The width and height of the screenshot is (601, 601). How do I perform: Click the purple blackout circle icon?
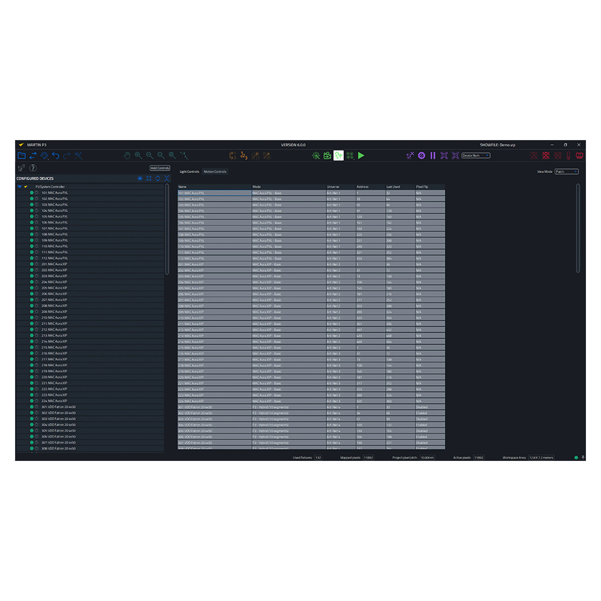(422, 156)
